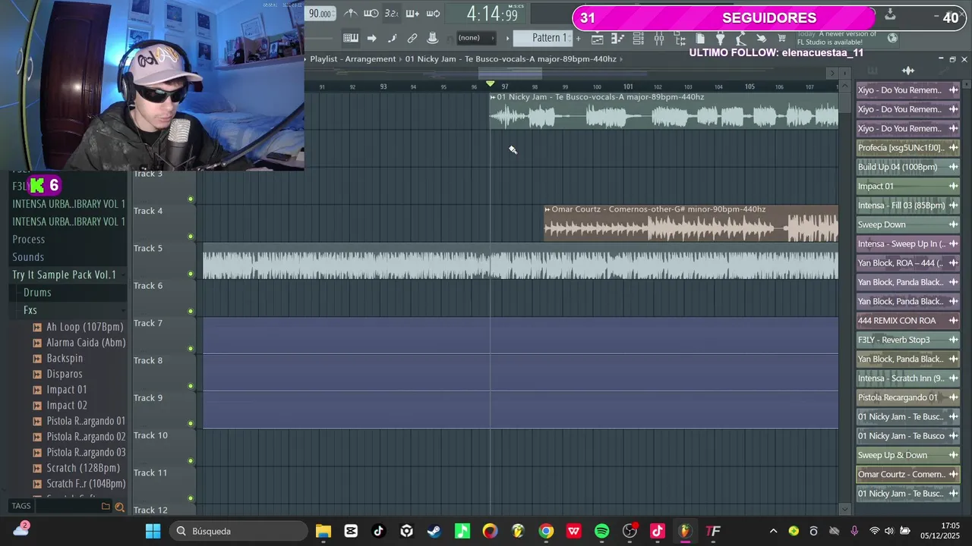Click the globe news icon
This screenshot has height=546, width=972.
pos(893,38)
